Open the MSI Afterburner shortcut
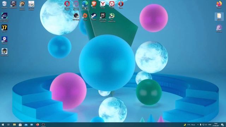Image resolution: width=226 pixels, height=127 pixels. point(112,17)
